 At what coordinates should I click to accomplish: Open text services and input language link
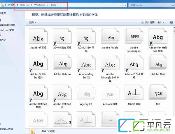point(6,129)
